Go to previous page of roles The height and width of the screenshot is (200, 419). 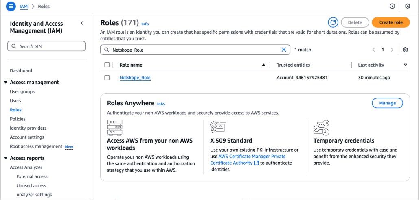374,50
